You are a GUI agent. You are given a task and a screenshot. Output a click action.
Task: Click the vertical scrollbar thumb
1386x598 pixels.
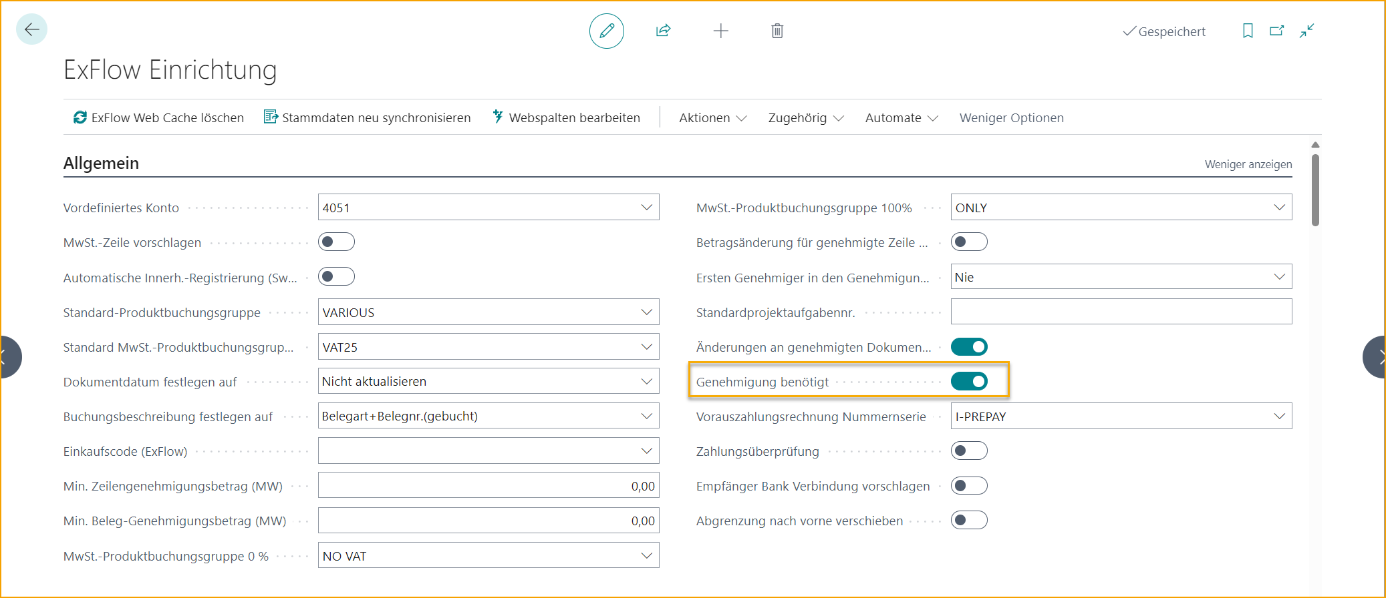1315,190
